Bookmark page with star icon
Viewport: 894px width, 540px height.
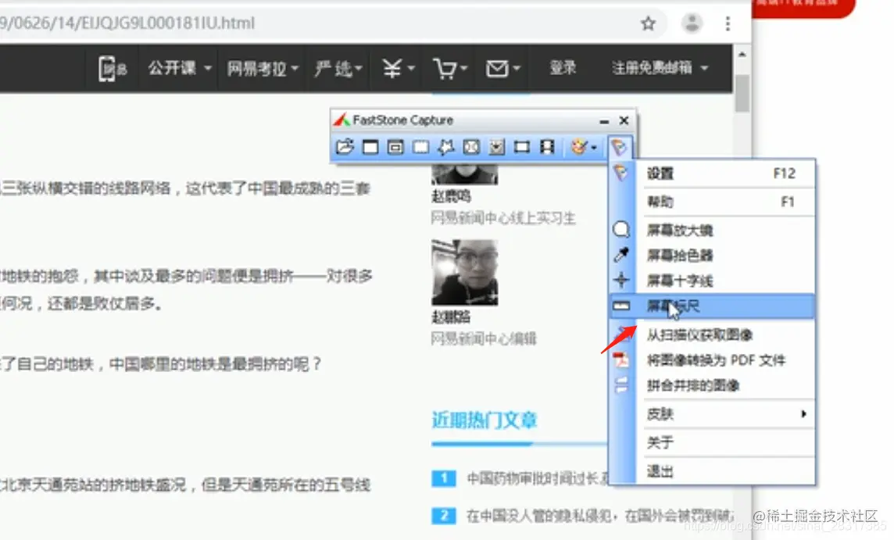click(x=649, y=23)
